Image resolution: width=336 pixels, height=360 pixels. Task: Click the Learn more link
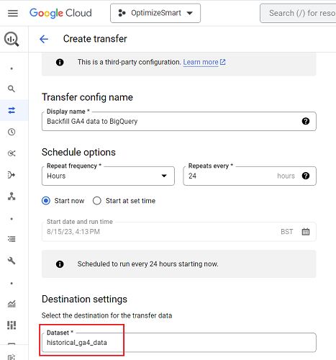pyautogui.click(x=201, y=62)
